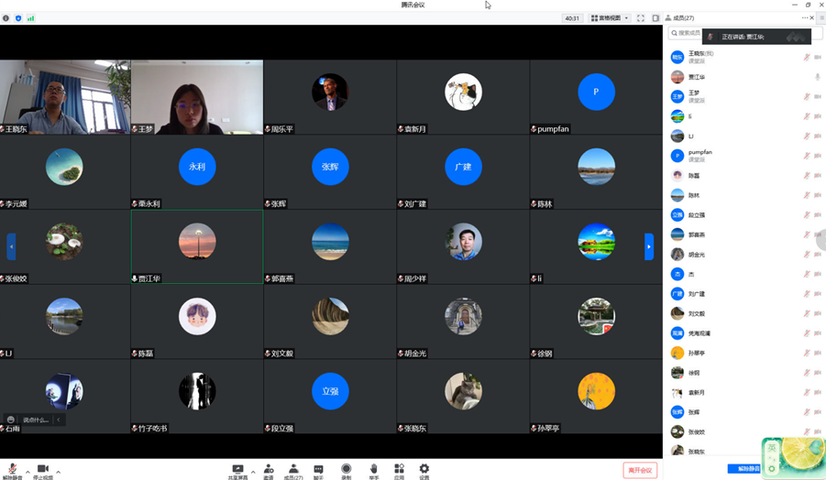Click the blue unmute button under member list
This screenshot has width=826, height=480.
pyautogui.click(x=744, y=469)
